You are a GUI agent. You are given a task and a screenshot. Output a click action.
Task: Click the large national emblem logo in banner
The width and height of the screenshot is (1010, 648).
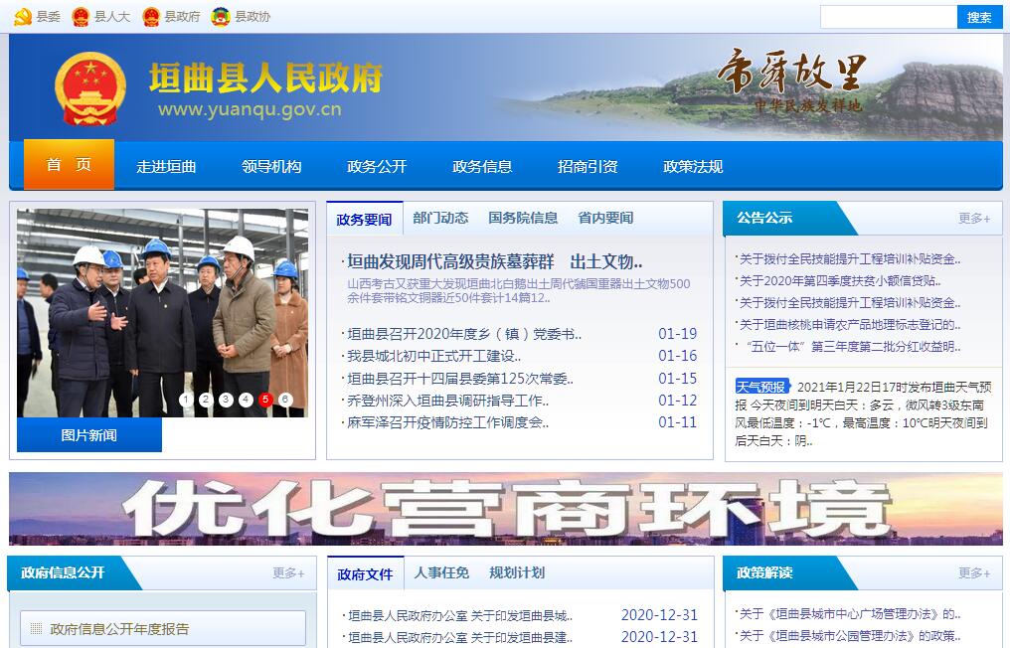point(90,89)
